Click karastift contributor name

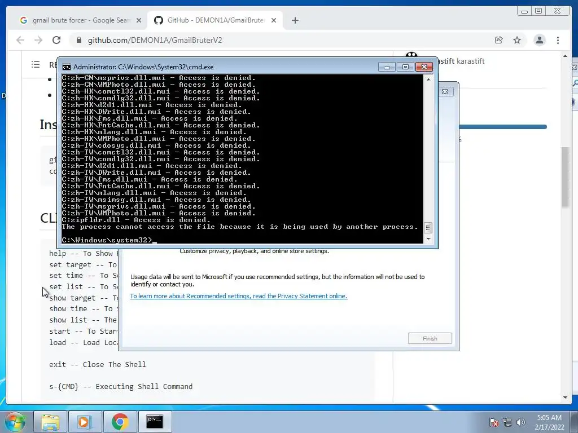pyautogui.click(x=470, y=61)
